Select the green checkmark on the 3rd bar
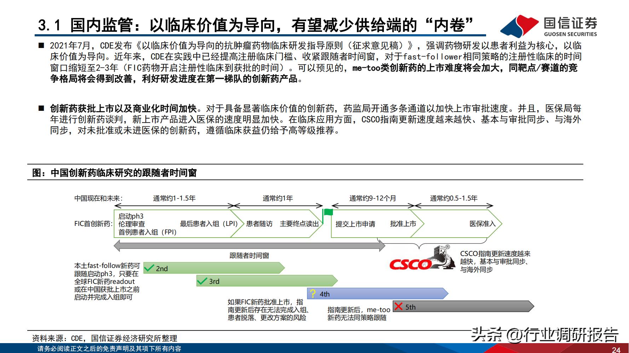The image size is (629, 353). pos(202,281)
